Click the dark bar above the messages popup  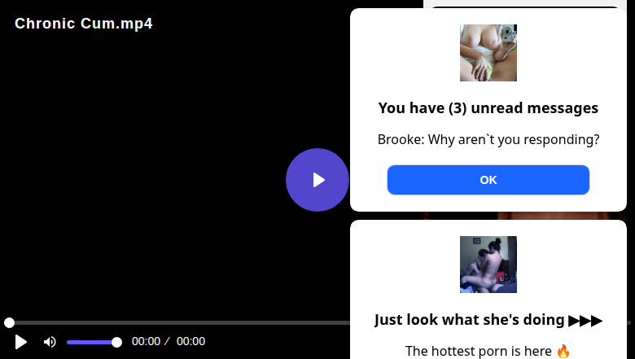(x=524, y=7)
